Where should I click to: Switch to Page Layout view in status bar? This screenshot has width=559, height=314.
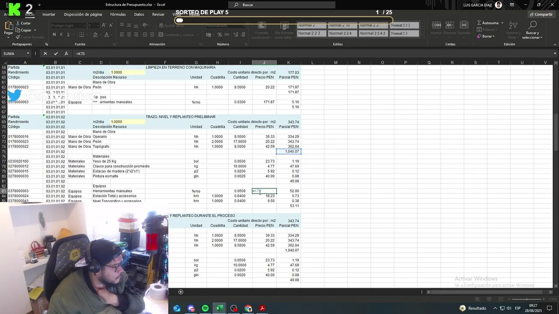coord(489,299)
